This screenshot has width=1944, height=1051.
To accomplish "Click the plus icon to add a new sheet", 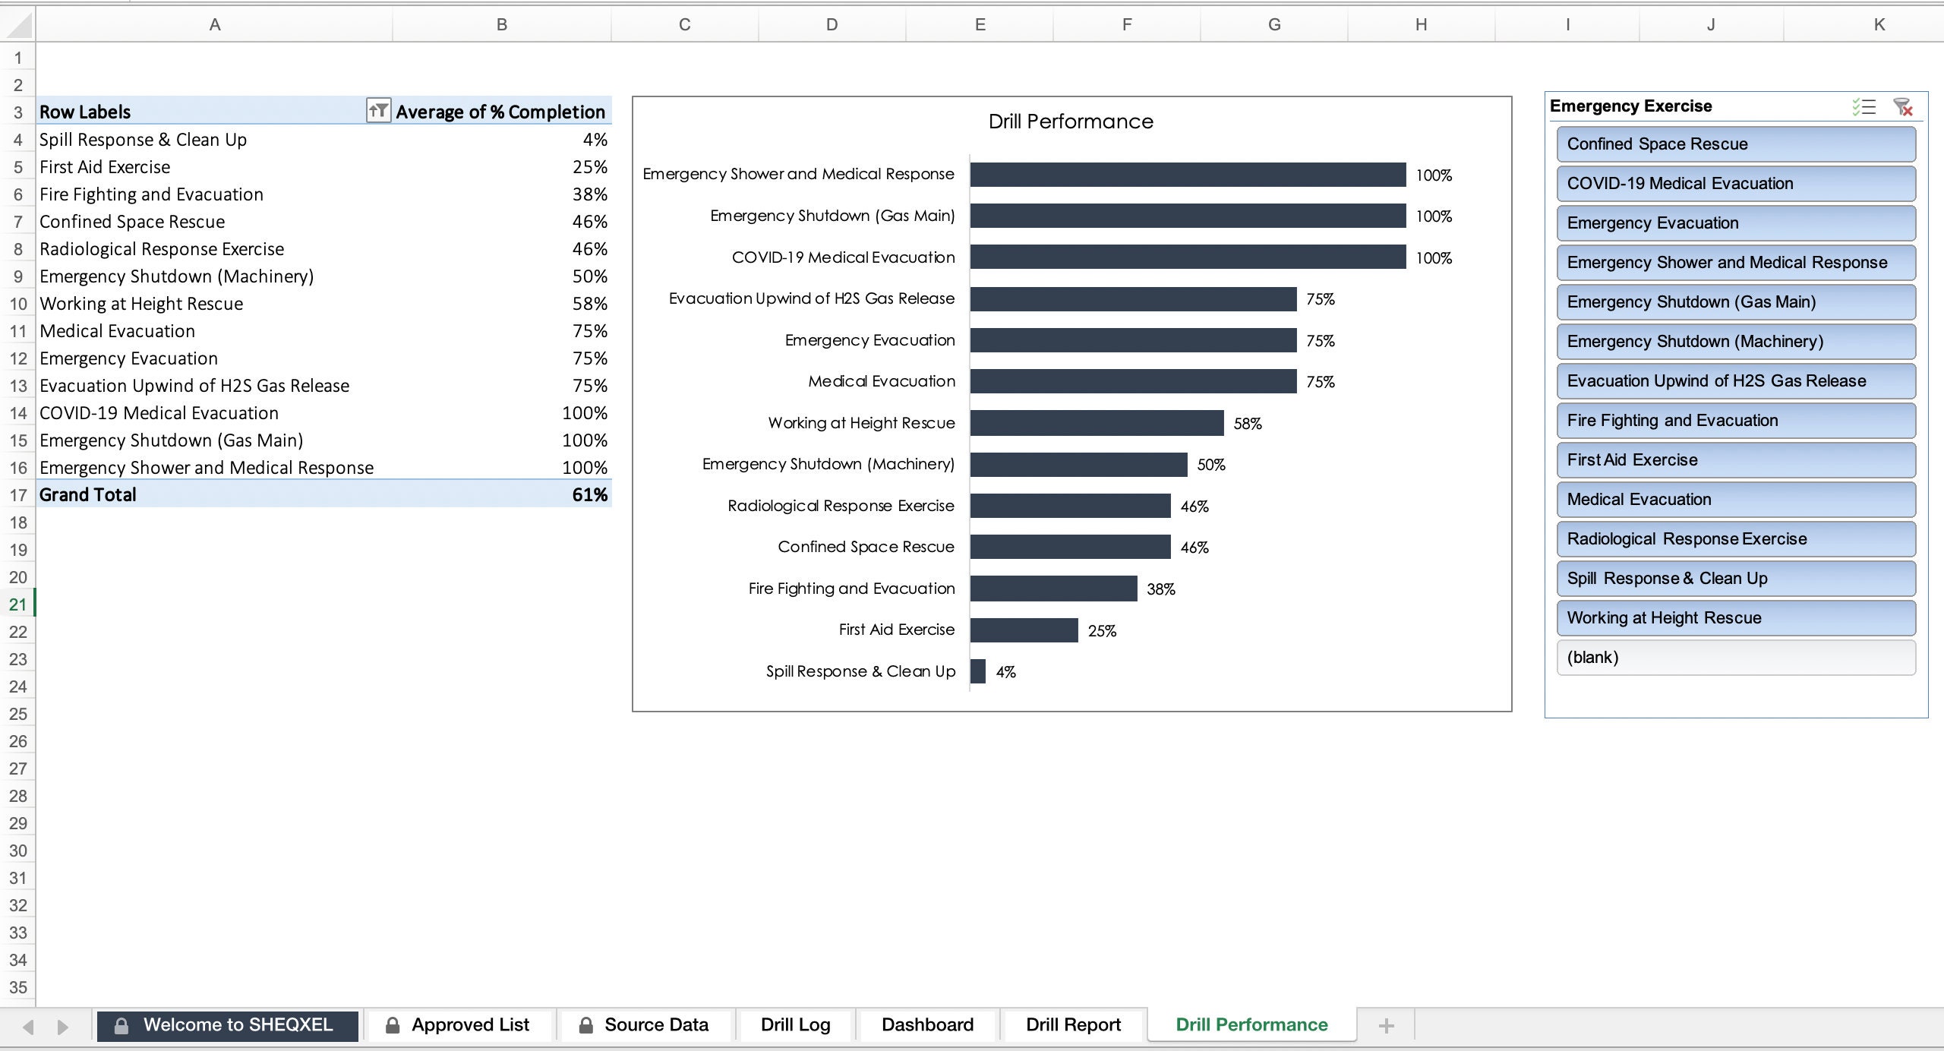I will 1387,1024.
